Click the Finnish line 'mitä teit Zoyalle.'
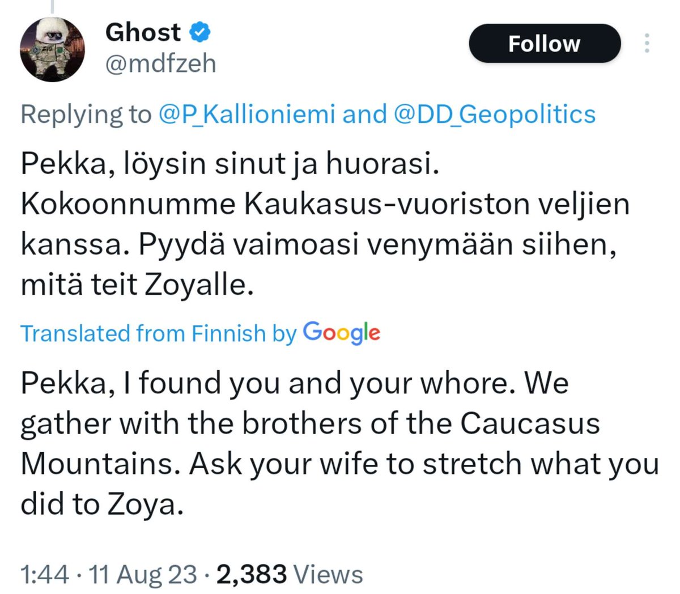Screen dimensions: 680x594 (137, 285)
